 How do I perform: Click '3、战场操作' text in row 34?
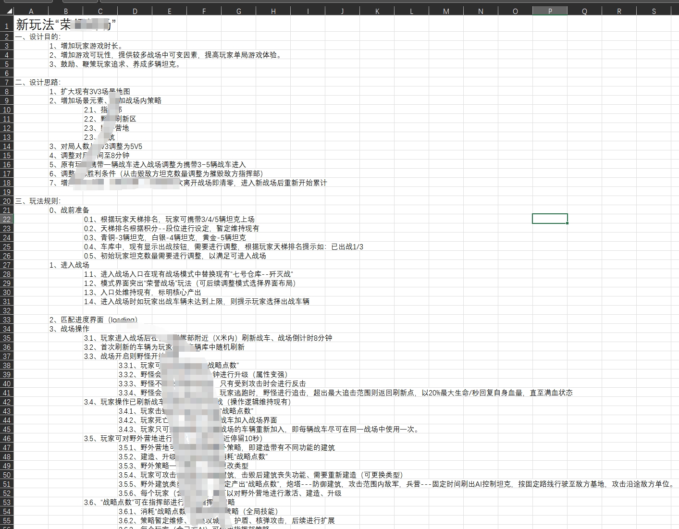click(69, 329)
